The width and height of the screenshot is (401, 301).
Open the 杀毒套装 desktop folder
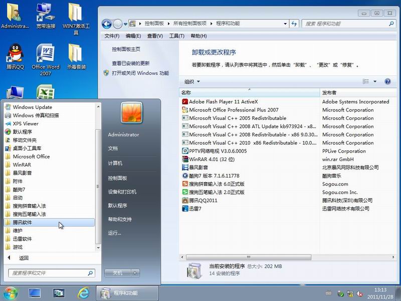point(76,57)
